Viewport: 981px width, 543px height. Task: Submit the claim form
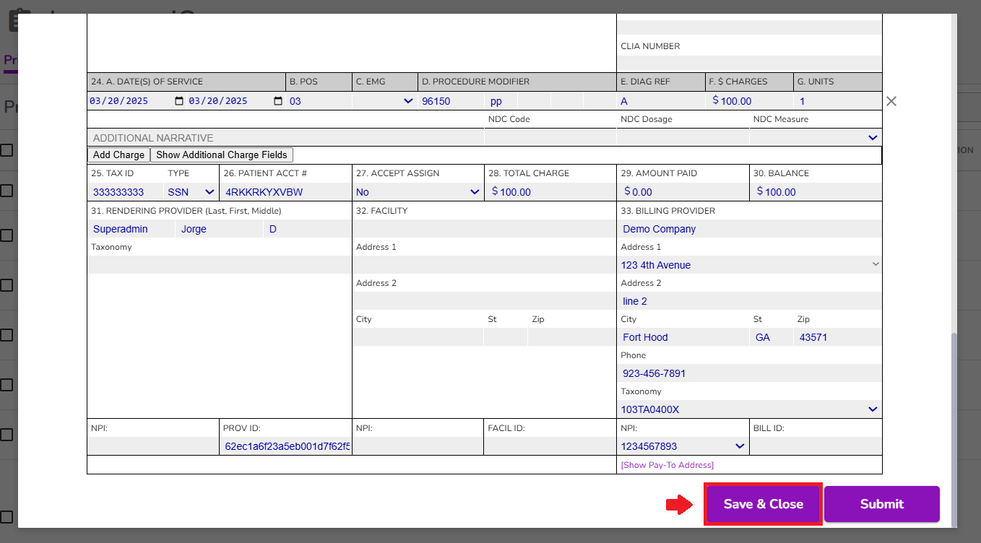pos(881,504)
